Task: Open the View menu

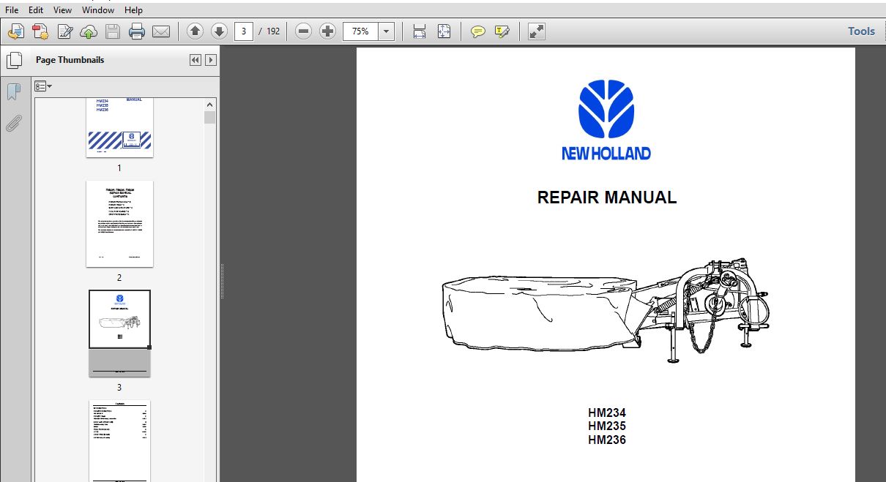Action: [x=63, y=10]
